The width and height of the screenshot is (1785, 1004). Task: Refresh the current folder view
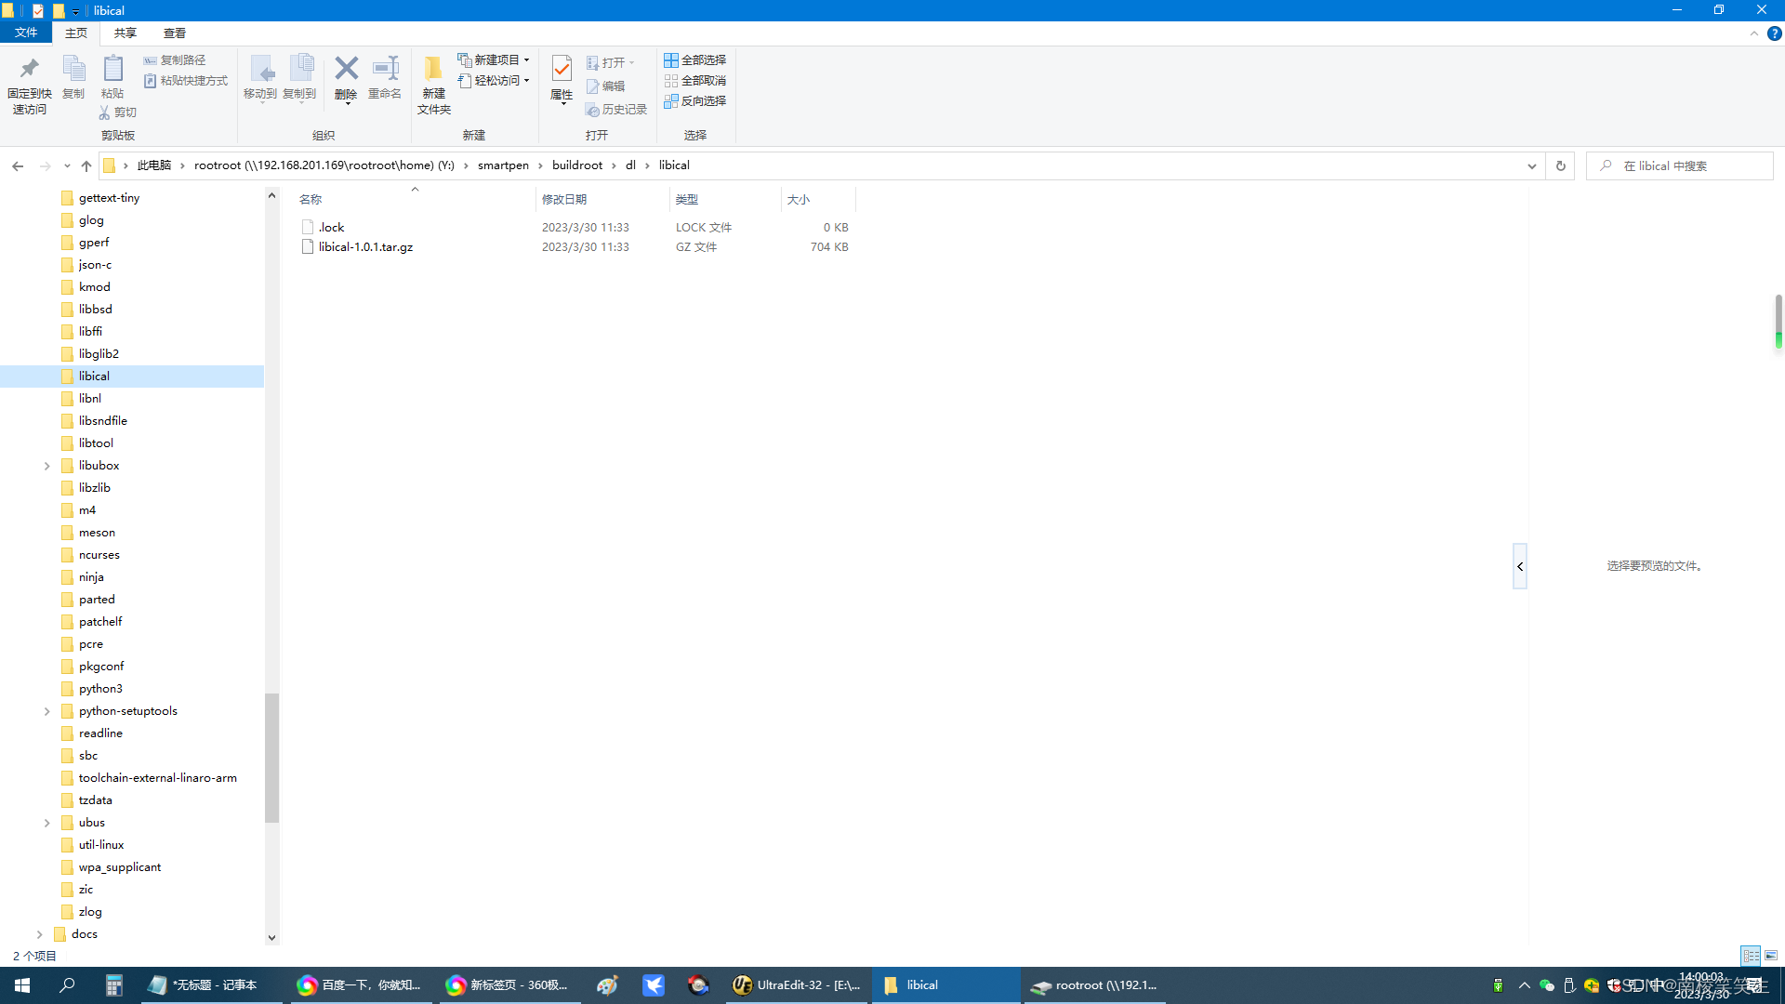pyautogui.click(x=1561, y=165)
